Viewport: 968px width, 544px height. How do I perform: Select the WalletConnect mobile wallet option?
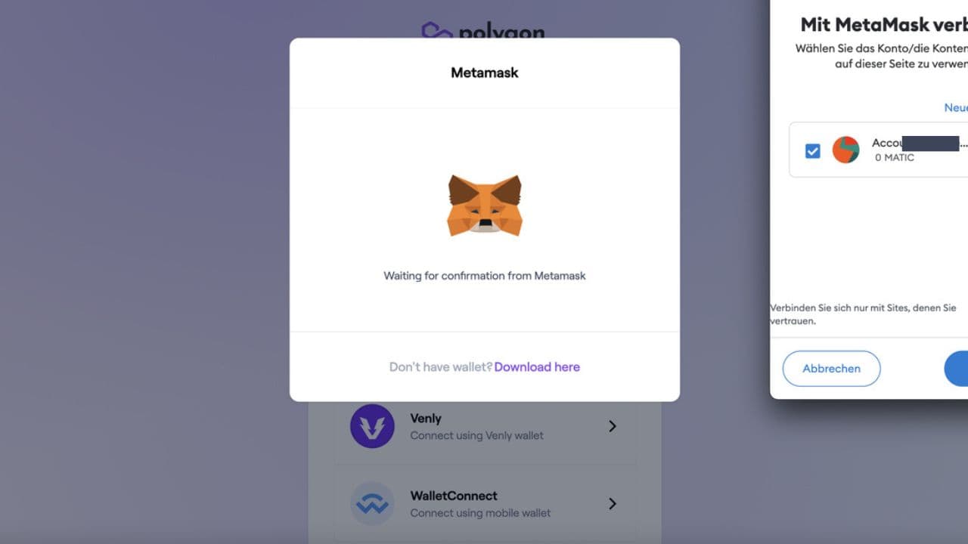[485, 504]
